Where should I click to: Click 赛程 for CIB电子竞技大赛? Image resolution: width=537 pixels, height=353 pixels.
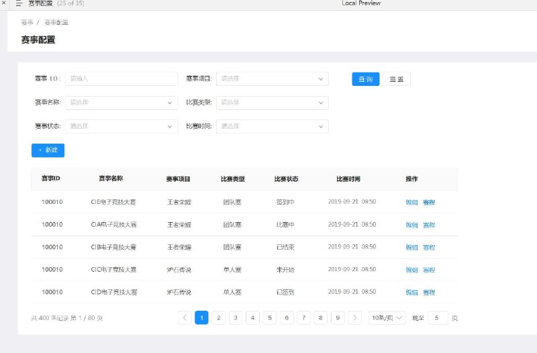click(x=429, y=247)
